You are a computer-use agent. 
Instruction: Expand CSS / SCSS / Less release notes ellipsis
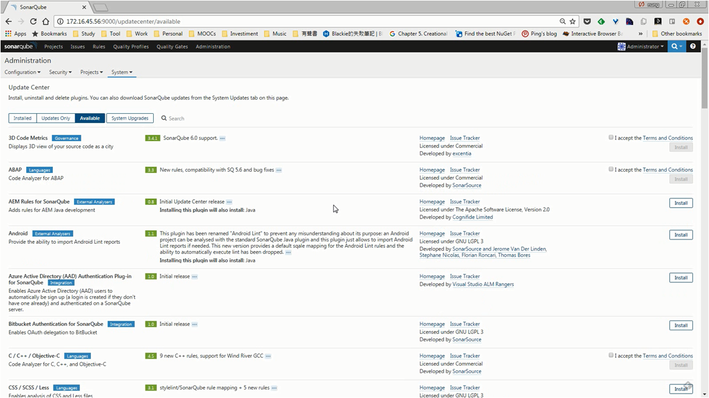point(275,388)
